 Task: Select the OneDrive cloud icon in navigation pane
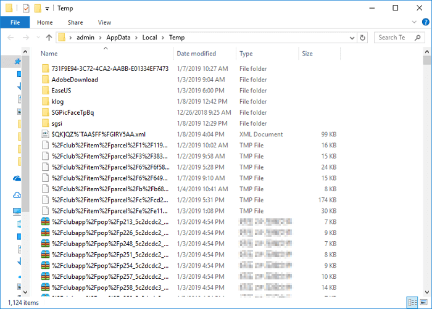coord(17,179)
